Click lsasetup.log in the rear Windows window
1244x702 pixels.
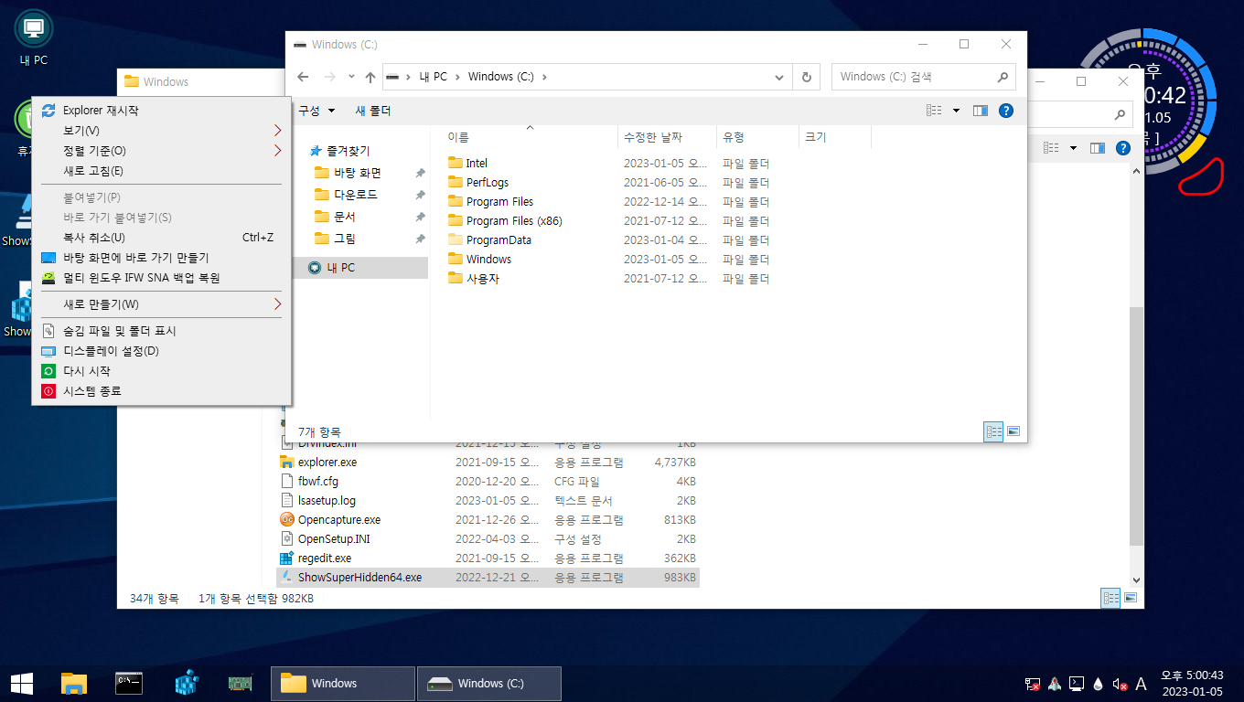pos(327,501)
